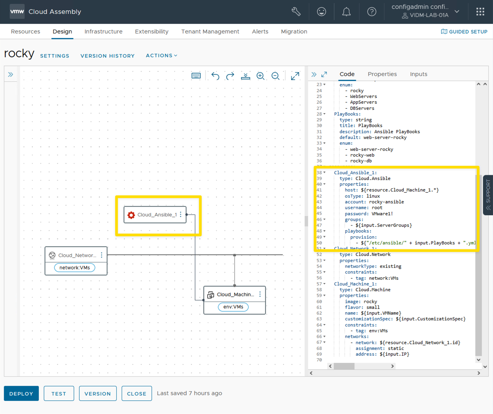Open the keyboard shortcuts icon
The height and width of the screenshot is (414, 493).
pyautogui.click(x=196, y=76)
